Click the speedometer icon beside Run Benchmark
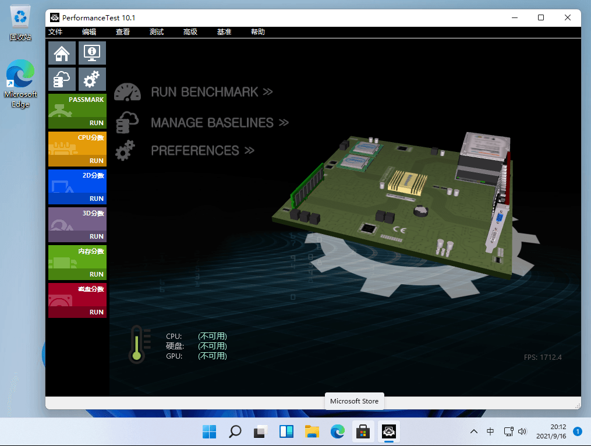The height and width of the screenshot is (446, 591). click(128, 92)
